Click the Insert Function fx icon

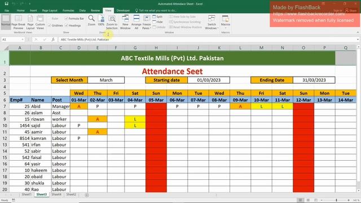click(x=52, y=39)
